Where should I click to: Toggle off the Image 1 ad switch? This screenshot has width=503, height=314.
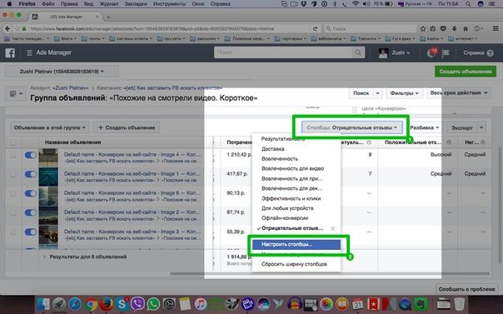coord(31,174)
